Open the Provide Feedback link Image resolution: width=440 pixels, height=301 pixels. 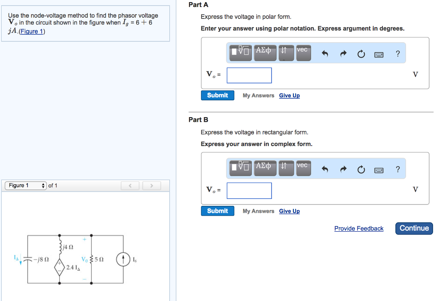[359, 228]
